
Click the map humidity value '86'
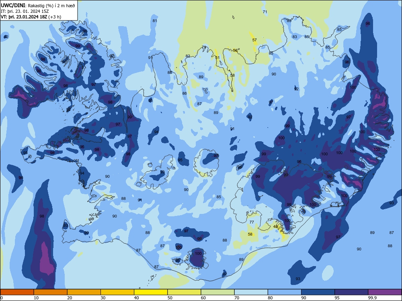click(x=185, y=94)
